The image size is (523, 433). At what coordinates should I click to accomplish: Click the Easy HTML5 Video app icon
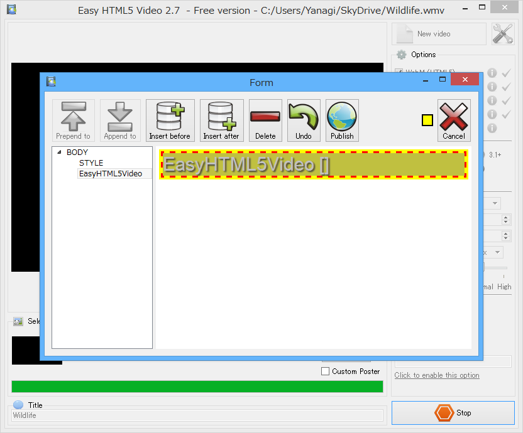click(12, 9)
